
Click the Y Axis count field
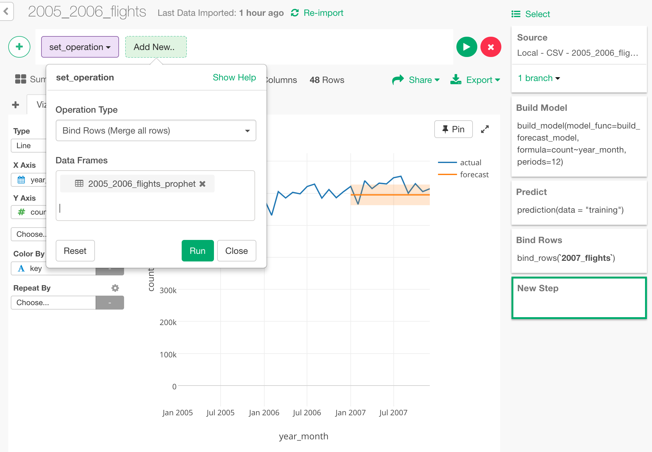tap(28, 212)
